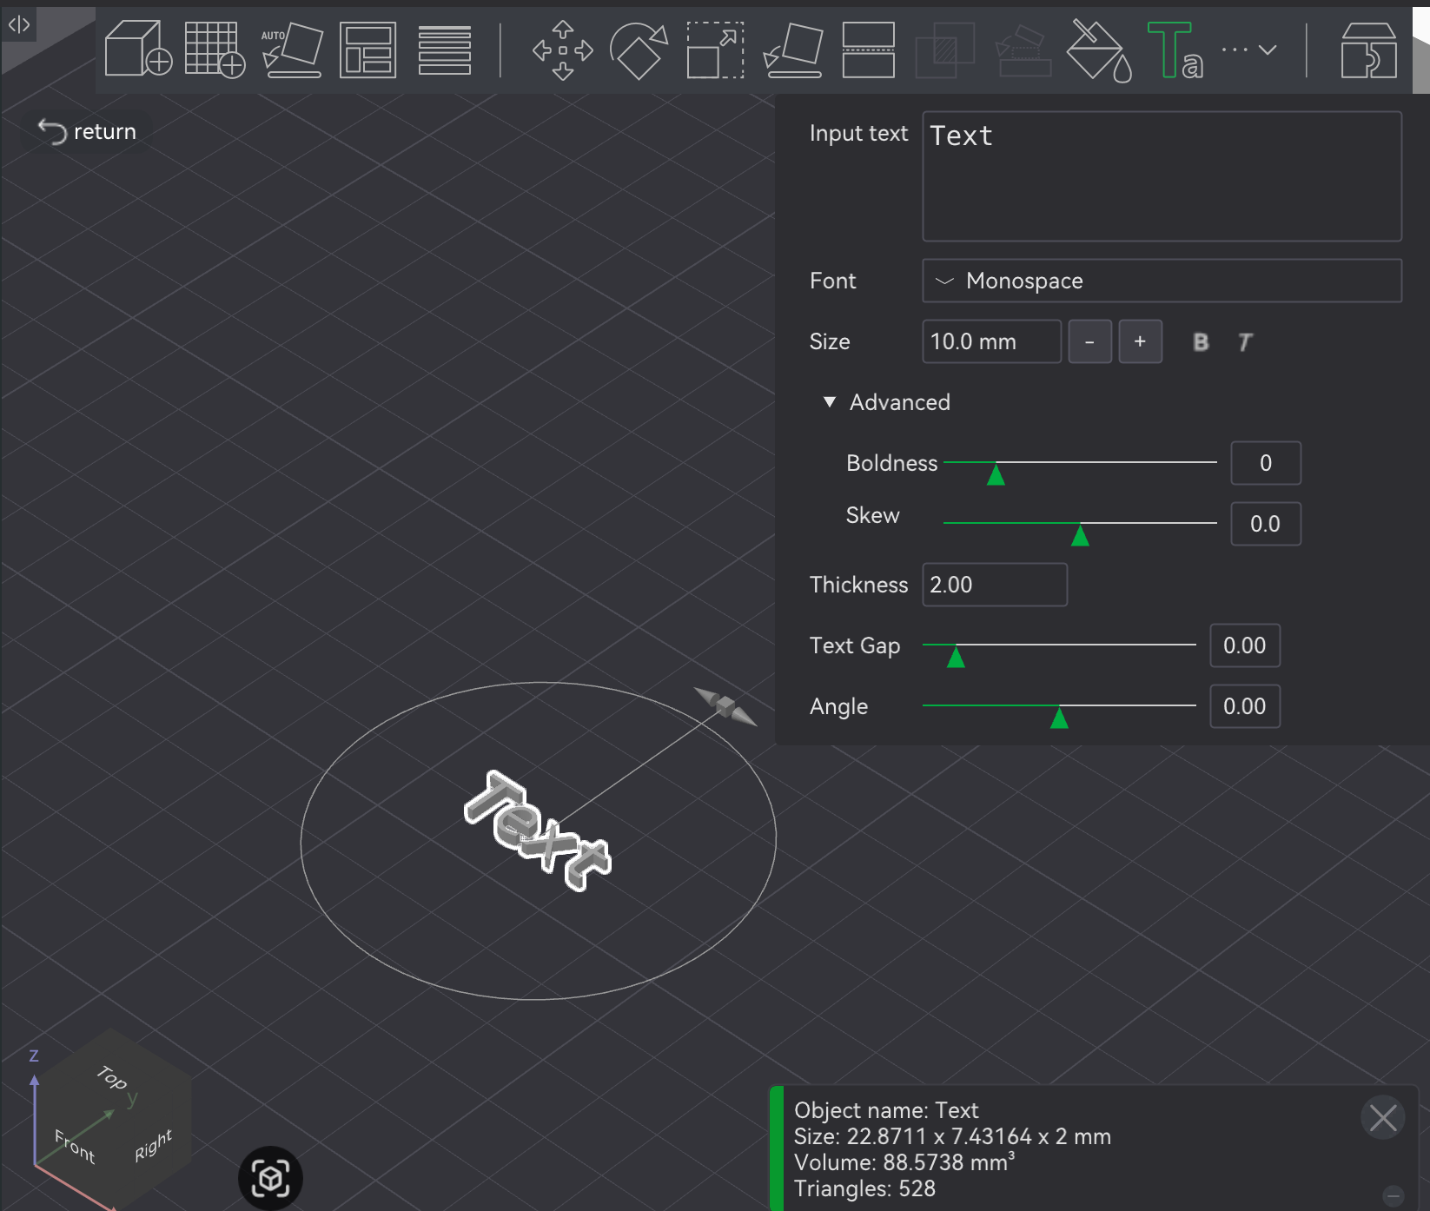Click the Arrange all objects icon
Image resolution: width=1430 pixels, height=1211 pixels.
point(367,50)
